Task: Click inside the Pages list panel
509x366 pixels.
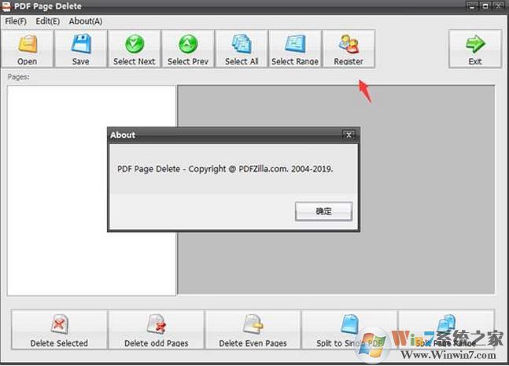Action: tap(91, 191)
